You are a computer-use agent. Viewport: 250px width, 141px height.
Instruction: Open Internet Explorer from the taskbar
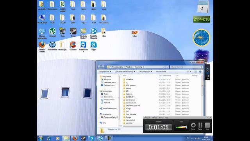tap(49, 138)
